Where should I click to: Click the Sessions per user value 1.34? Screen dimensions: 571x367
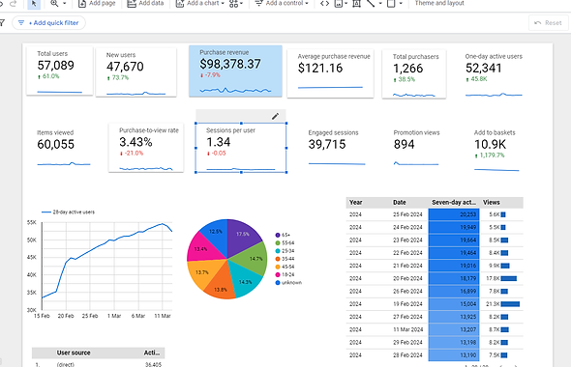pyautogui.click(x=219, y=142)
